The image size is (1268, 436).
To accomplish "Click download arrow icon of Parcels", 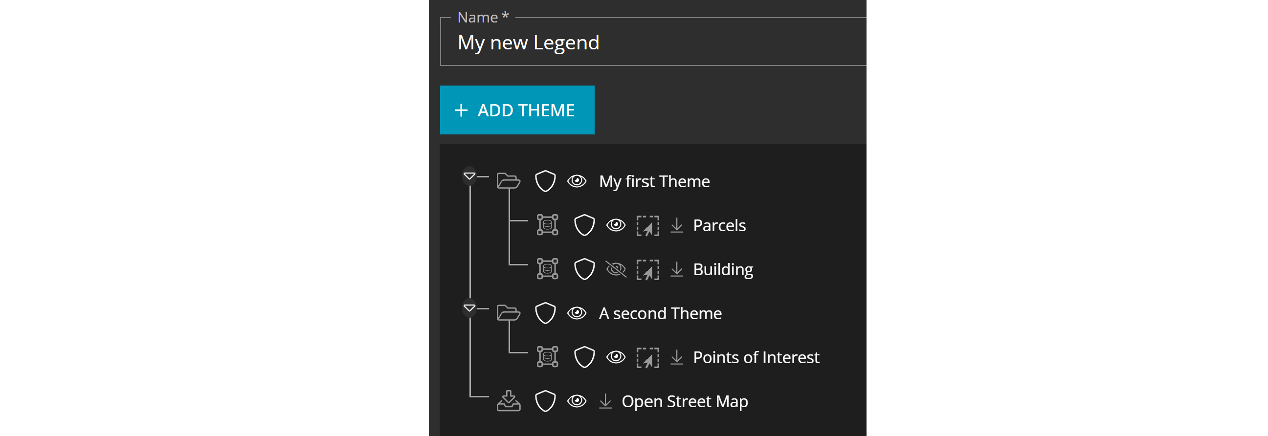I will [677, 225].
